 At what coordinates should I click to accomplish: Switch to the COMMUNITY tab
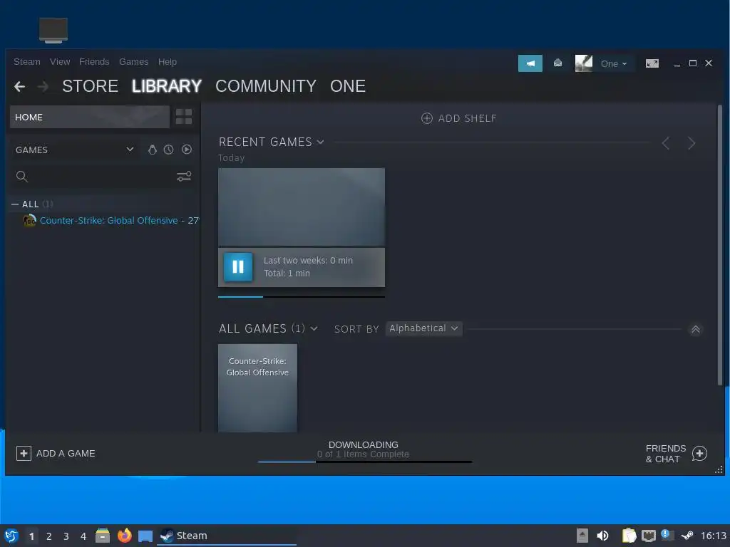pos(266,86)
